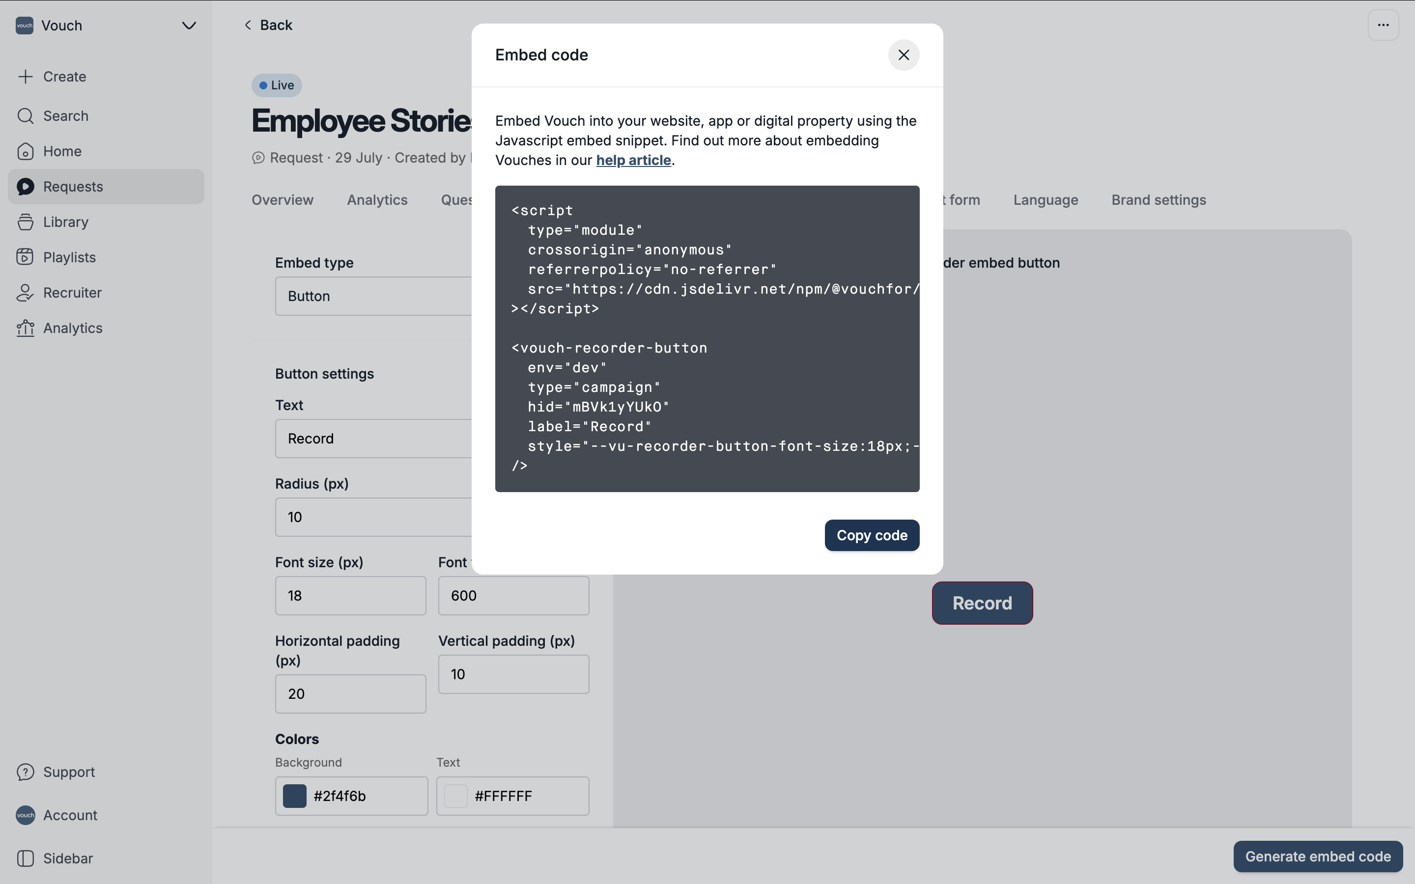Open the three-dot more options menu
Viewport: 1415px width, 884px height.
click(x=1383, y=25)
